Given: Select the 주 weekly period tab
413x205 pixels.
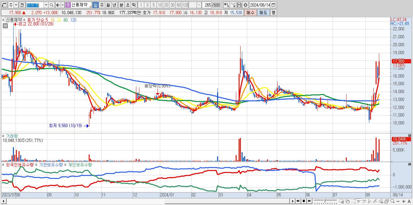Looking at the screenshot, I should pos(102,5).
